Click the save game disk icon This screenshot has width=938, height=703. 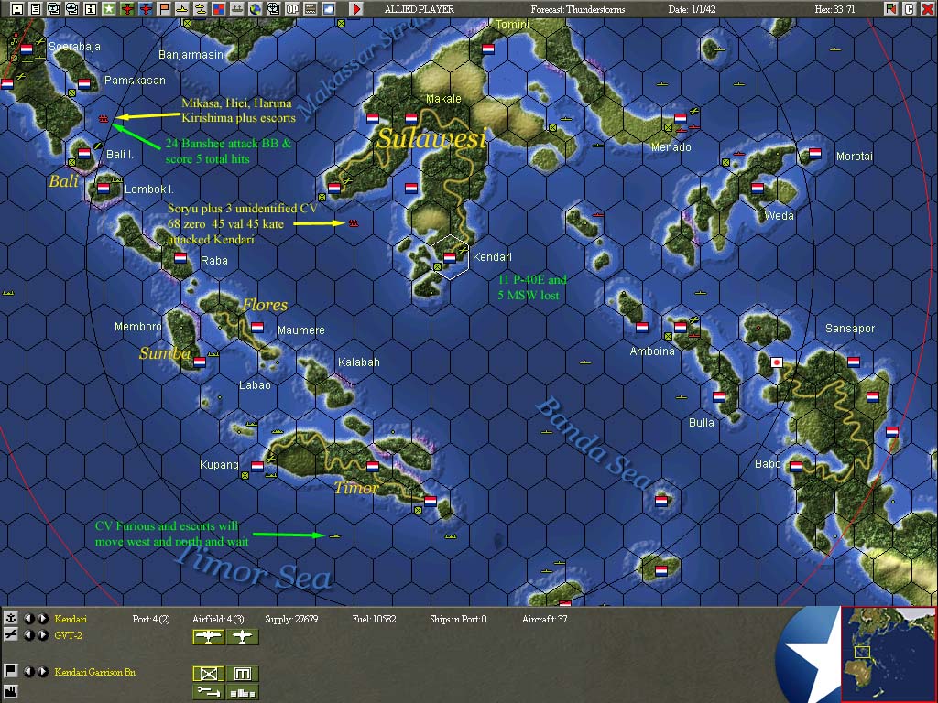coord(17,9)
